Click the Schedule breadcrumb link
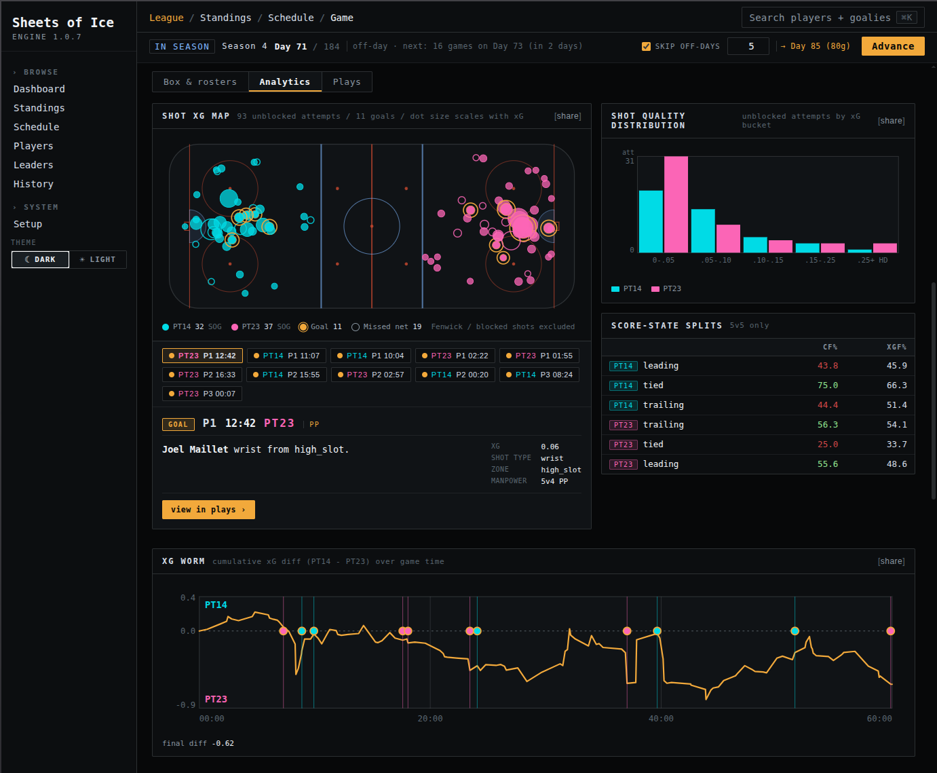The height and width of the screenshot is (773, 937). (x=290, y=18)
